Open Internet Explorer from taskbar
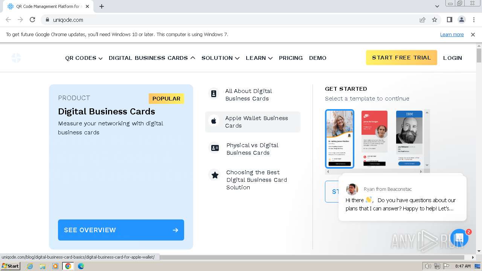The height and width of the screenshot is (271, 482). point(30,266)
